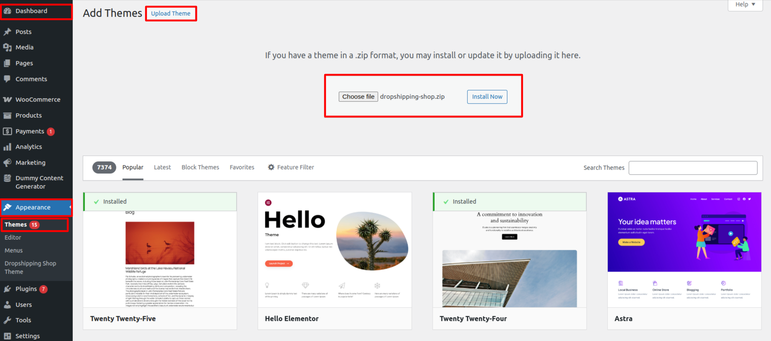The width and height of the screenshot is (771, 341).
Task: Click the WooCommerce logo icon
Action: click(x=7, y=99)
